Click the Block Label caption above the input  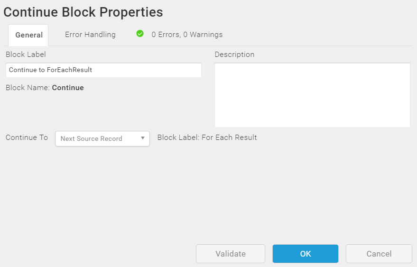pyautogui.click(x=26, y=55)
